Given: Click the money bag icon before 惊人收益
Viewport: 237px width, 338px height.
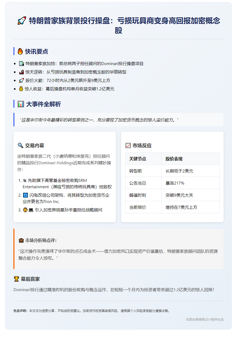Looking at the screenshot, I should click(x=22, y=89).
